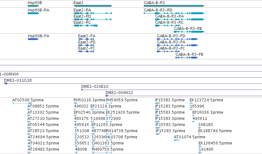Select the Eaat2-PC protein label
The width and height of the screenshot is (262, 154).
click(87, 48)
